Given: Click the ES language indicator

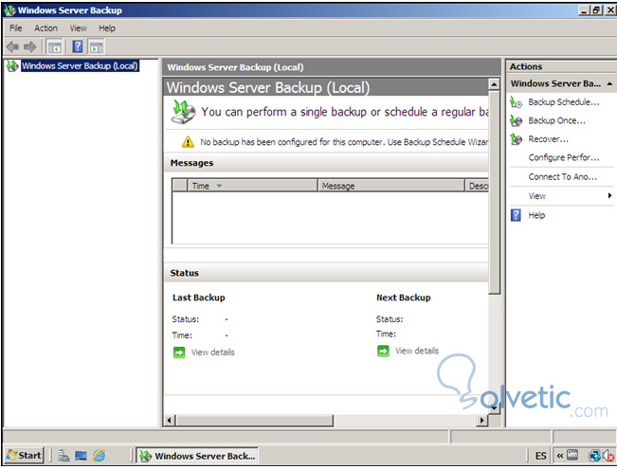Looking at the screenshot, I should 540,456.
